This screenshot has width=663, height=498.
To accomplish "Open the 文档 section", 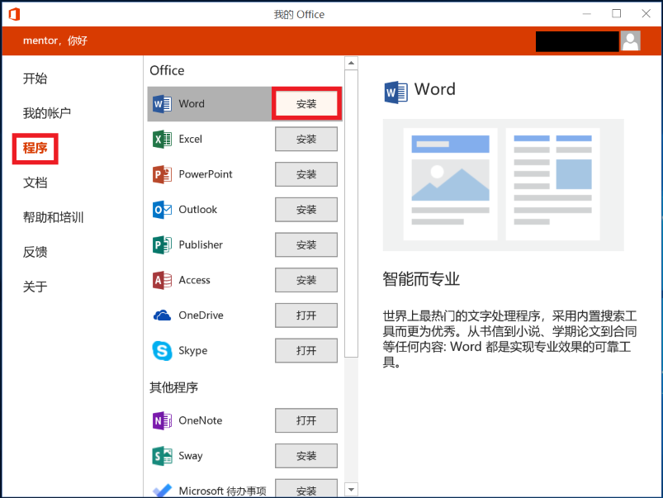I will click(x=36, y=183).
